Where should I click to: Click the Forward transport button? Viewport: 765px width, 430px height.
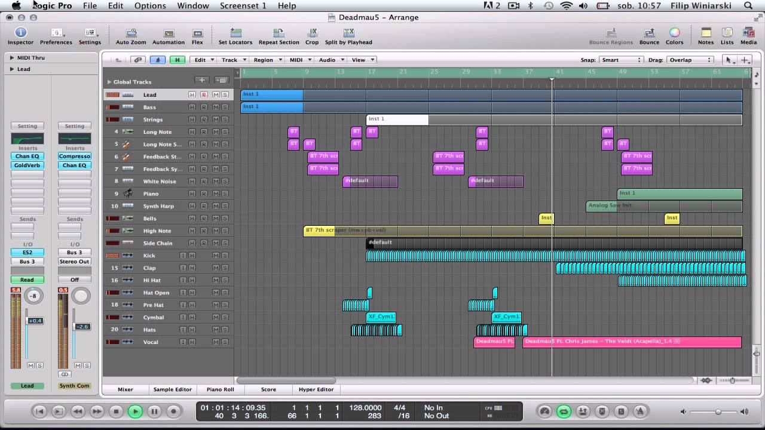97,411
